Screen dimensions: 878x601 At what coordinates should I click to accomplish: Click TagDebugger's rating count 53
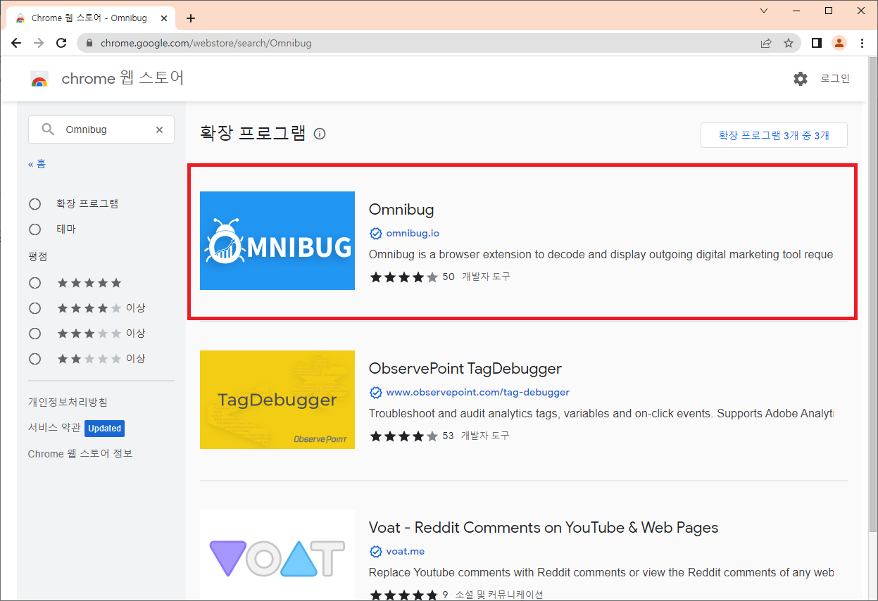pos(448,436)
